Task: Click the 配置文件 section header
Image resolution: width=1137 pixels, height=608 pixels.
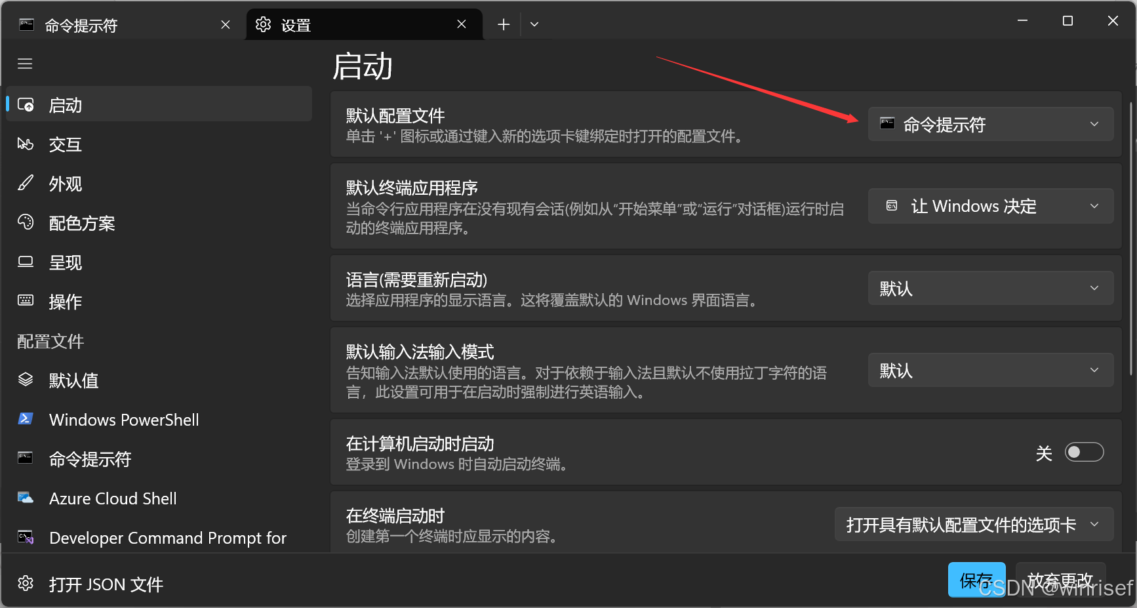Action: tap(50, 341)
